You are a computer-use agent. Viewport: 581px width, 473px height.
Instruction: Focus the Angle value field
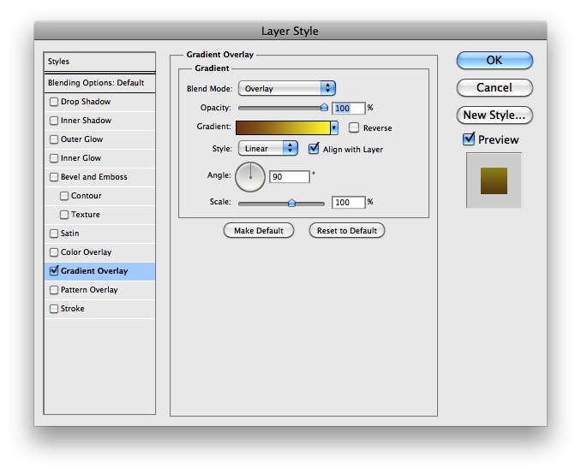point(290,177)
